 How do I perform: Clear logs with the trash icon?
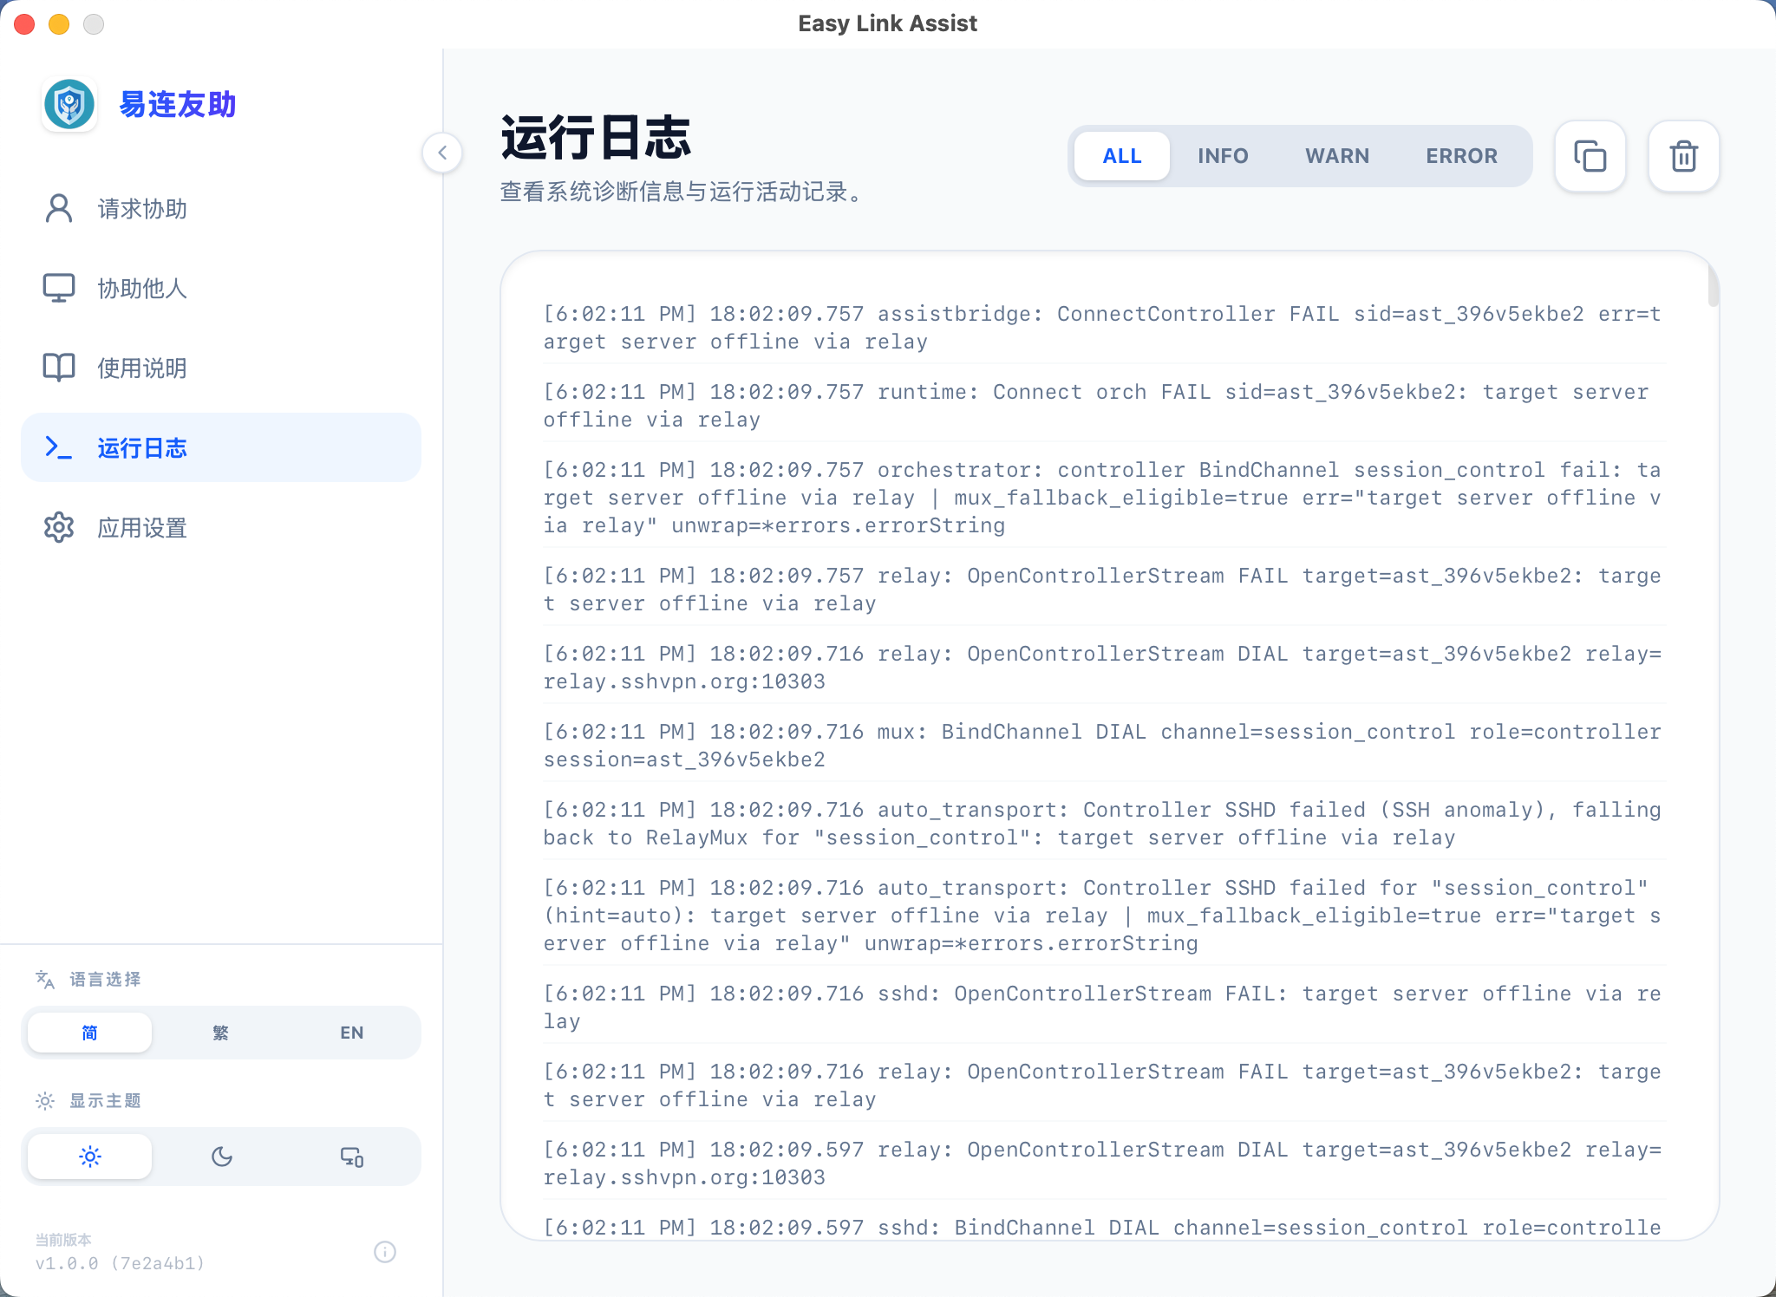coord(1683,156)
